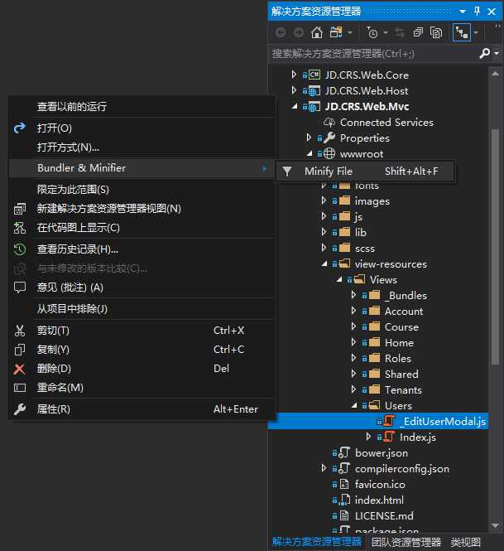
Task: Click the copy pages icon in context menu
Action: 20,350
